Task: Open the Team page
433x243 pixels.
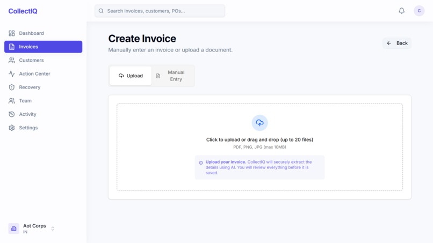Action: pos(43,101)
